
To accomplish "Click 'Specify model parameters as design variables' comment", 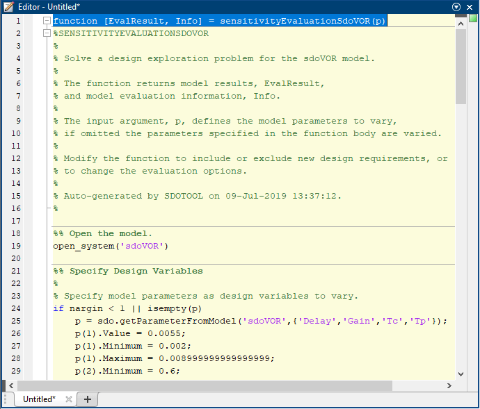I will coord(206,296).
